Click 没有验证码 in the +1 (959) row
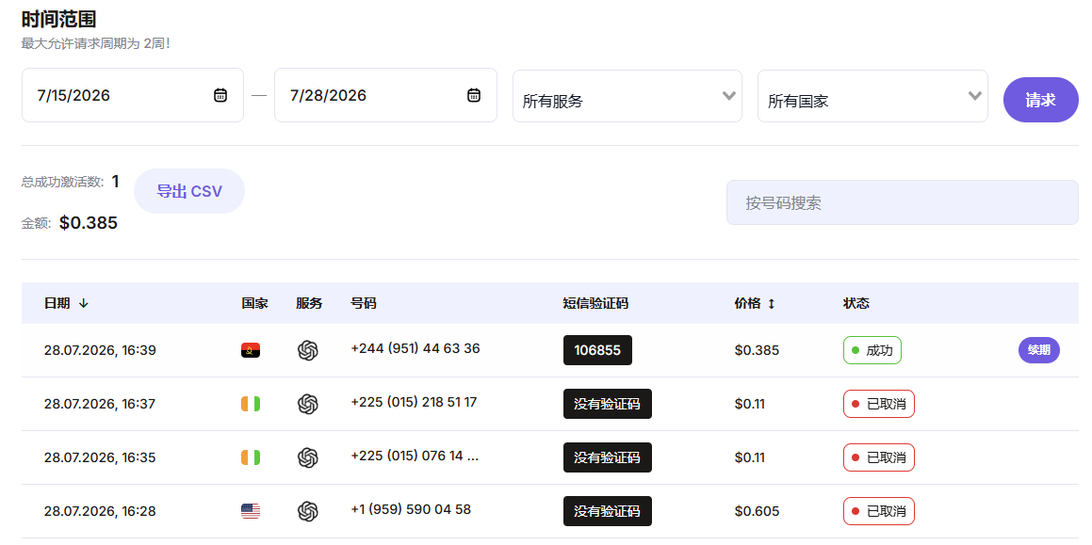Viewport: 1092px width, 545px height. click(608, 511)
